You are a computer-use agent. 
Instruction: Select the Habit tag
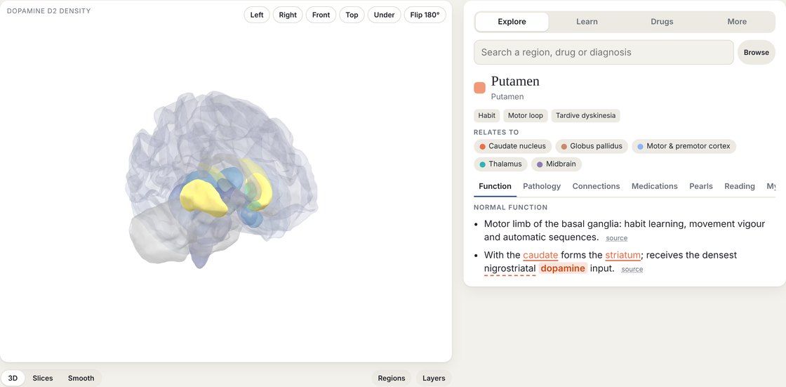point(487,115)
